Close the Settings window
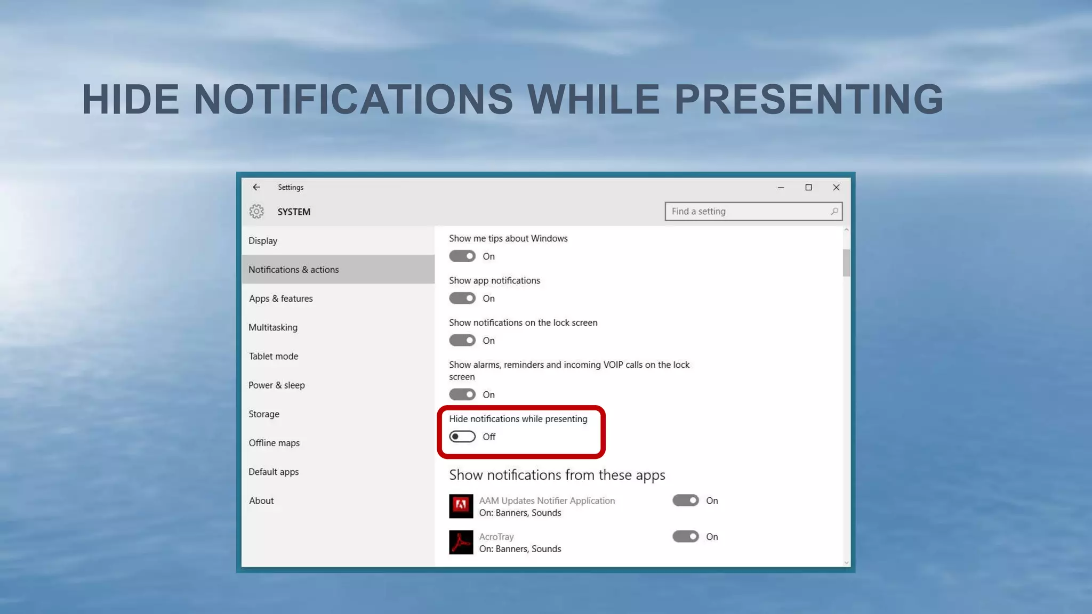Screen dimensions: 1092x614 click(x=836, y=187)
